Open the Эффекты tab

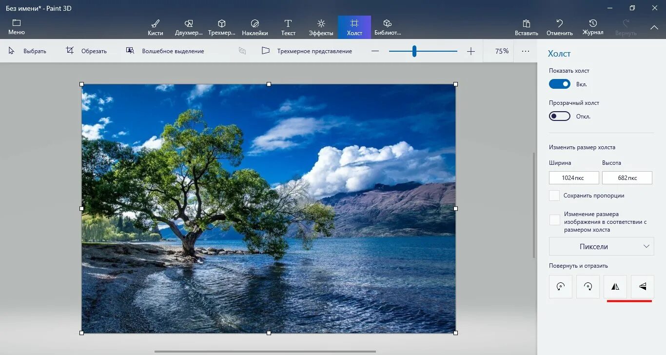(x=321, y=27)
